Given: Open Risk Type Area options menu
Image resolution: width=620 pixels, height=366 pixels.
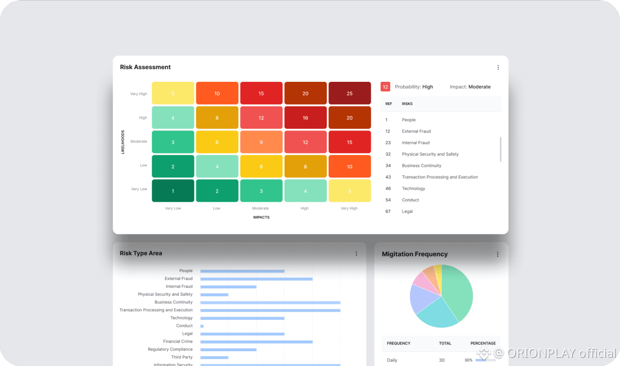Looking at the screenshot, I should click(x=356, y=254).
